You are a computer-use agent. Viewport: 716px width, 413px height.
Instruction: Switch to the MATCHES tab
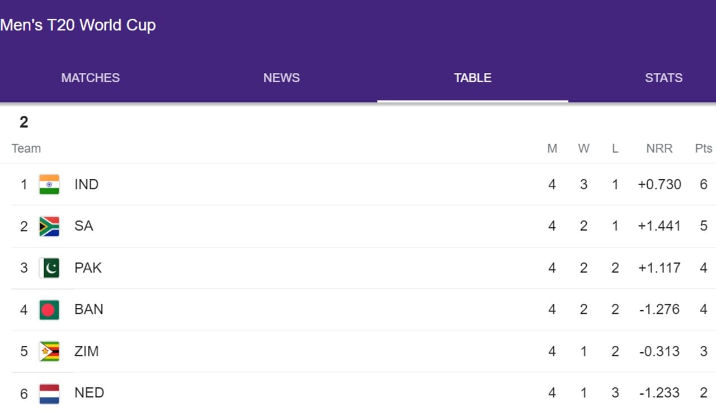pyautogui.click(x=91, y=78)
